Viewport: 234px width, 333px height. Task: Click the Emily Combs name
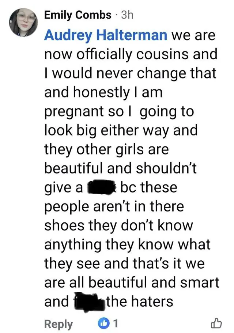[78, 15]
